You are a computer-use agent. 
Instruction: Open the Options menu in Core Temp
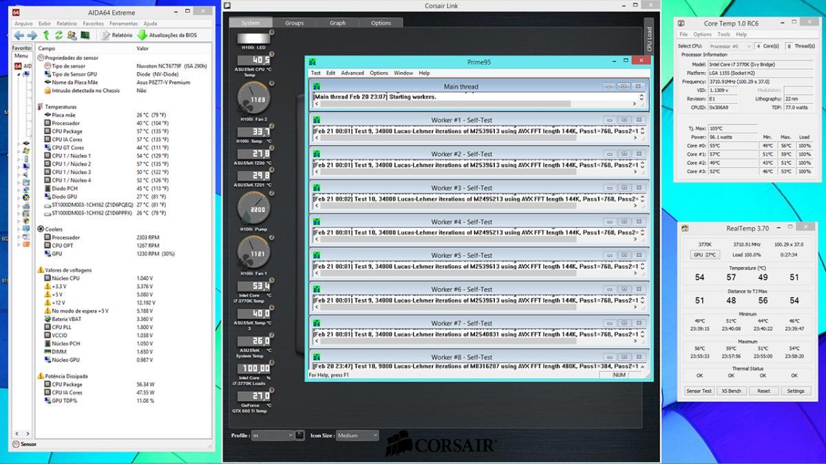tap(702, 34)
